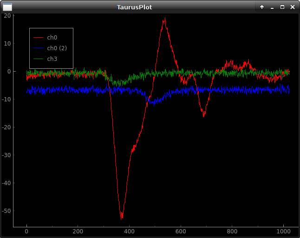The height and width of the screenshot is (238, 300).
Task: Click the blue ch0 (2) line sample in legend
Action: [x=39, y=48]
